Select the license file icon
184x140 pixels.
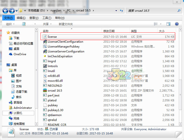45,37
